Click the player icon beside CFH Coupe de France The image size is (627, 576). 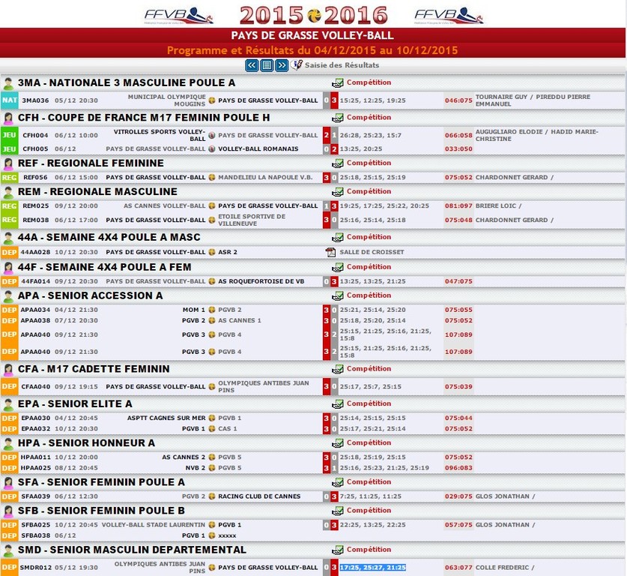coord(8,118)
